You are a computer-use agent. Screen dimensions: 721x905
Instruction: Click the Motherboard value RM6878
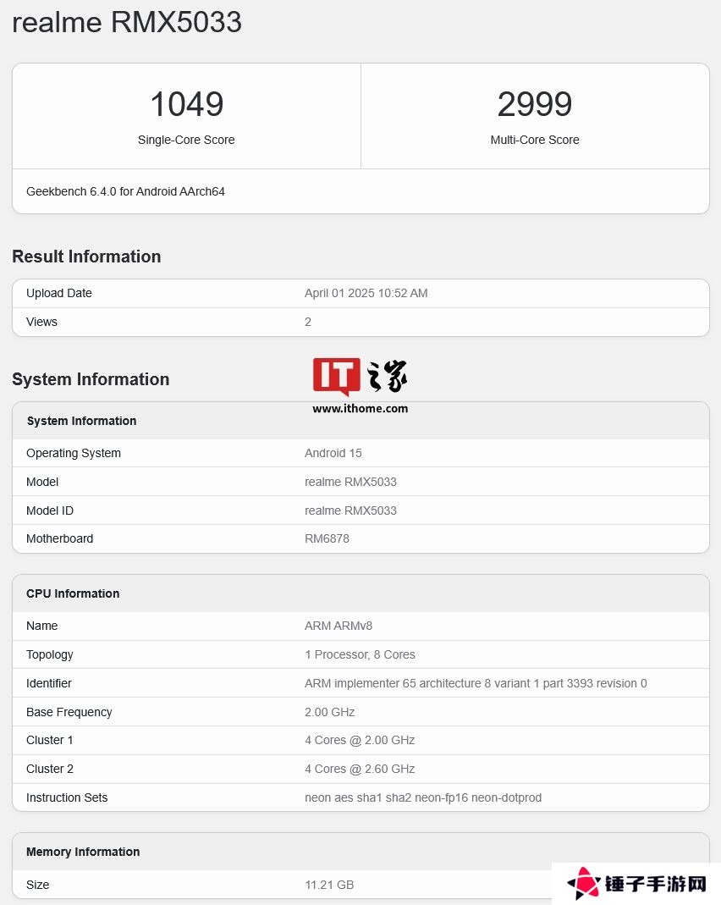(327, 538)
